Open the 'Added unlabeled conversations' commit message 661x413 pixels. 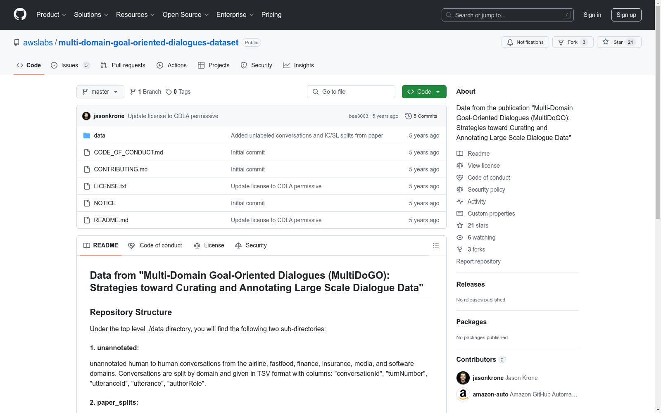pyautogui.click(x=307, y=135)
